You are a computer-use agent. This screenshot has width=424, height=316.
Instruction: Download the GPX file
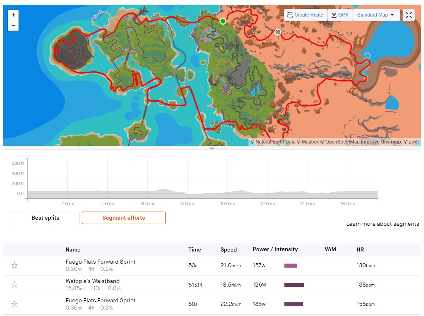340,15
